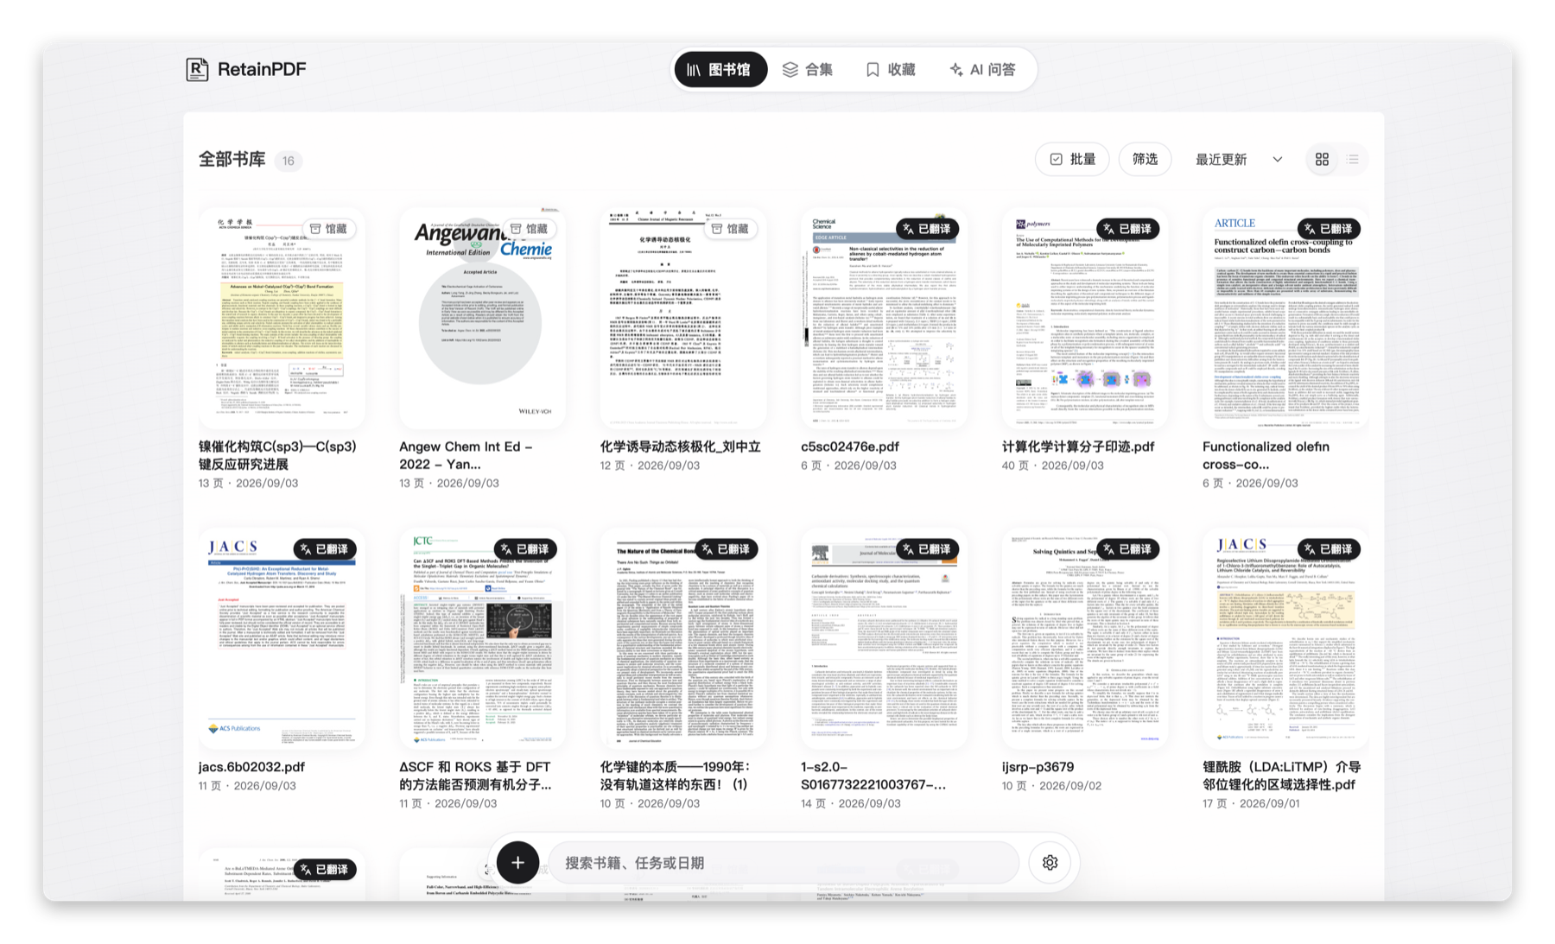The height and width of the screenshot is (944, 1555).
Task: Click title c5sc02476e.pdf
Action: point(850,447)
